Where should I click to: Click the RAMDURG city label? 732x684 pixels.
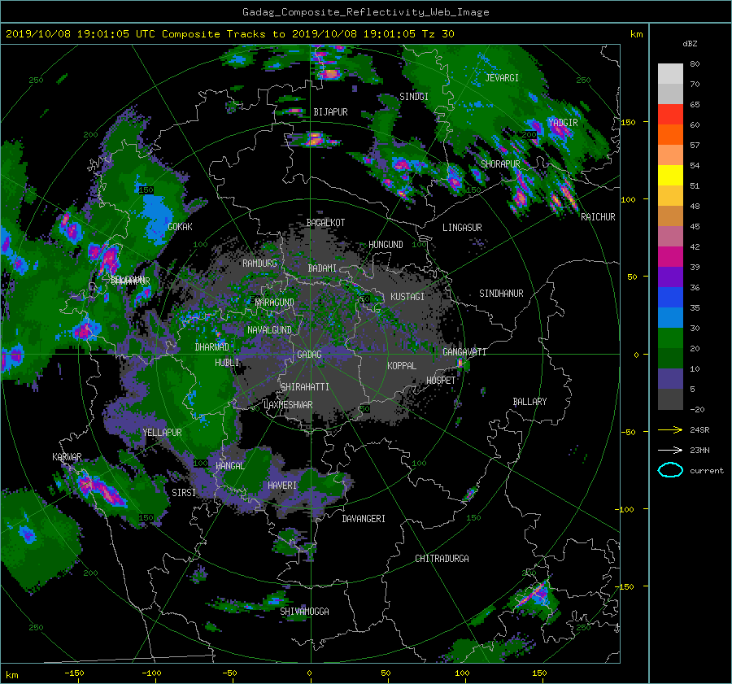259,264
